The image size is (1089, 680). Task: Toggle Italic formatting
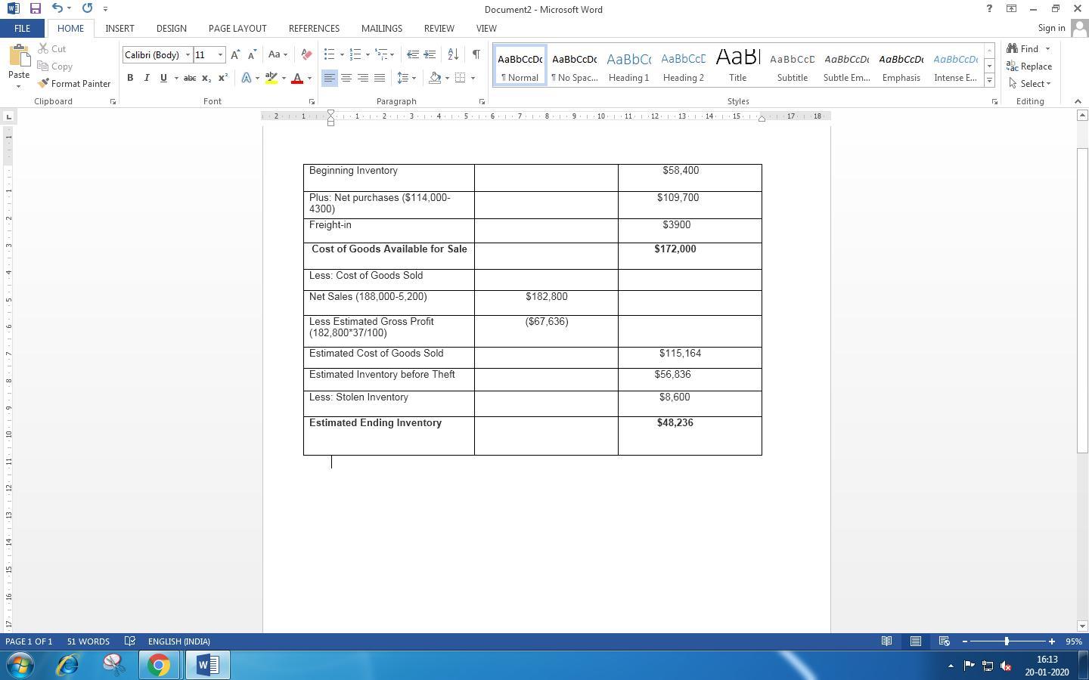[147, 78]
